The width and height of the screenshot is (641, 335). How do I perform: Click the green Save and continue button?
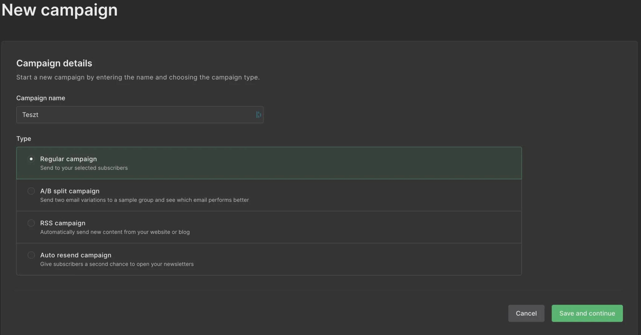(587, 313)
